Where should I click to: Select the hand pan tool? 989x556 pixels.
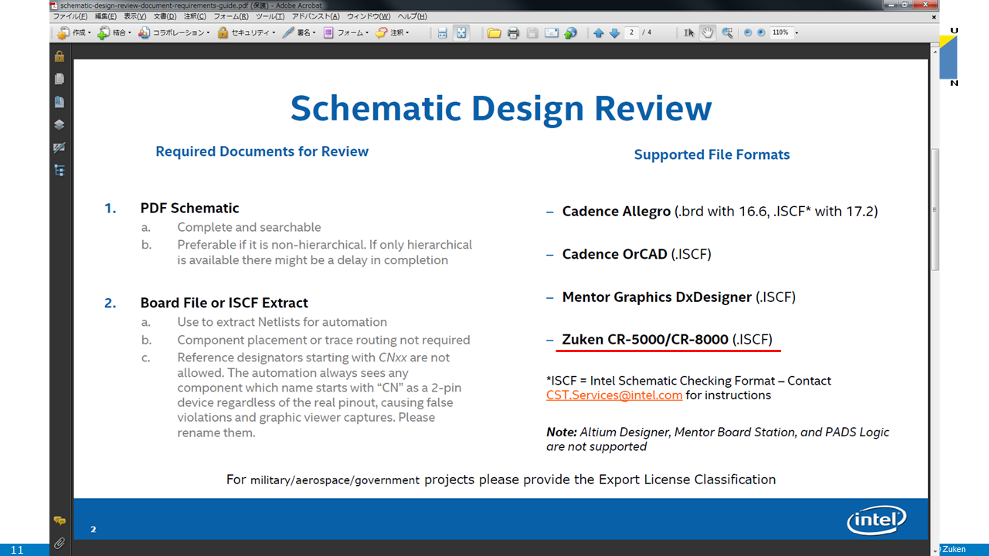(708, 33)
